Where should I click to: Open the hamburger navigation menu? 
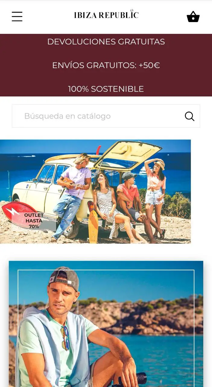17,16
